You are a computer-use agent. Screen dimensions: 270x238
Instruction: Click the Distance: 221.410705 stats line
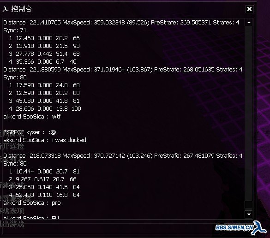click(121, 23)
